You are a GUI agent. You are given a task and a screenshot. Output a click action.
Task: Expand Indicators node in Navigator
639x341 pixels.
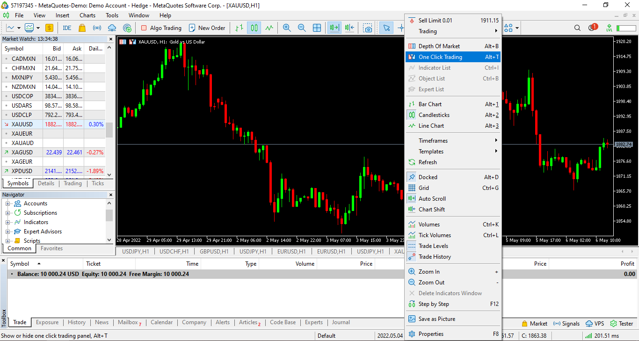point(8,222)
